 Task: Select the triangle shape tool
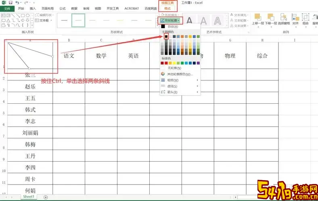point(8,21)
